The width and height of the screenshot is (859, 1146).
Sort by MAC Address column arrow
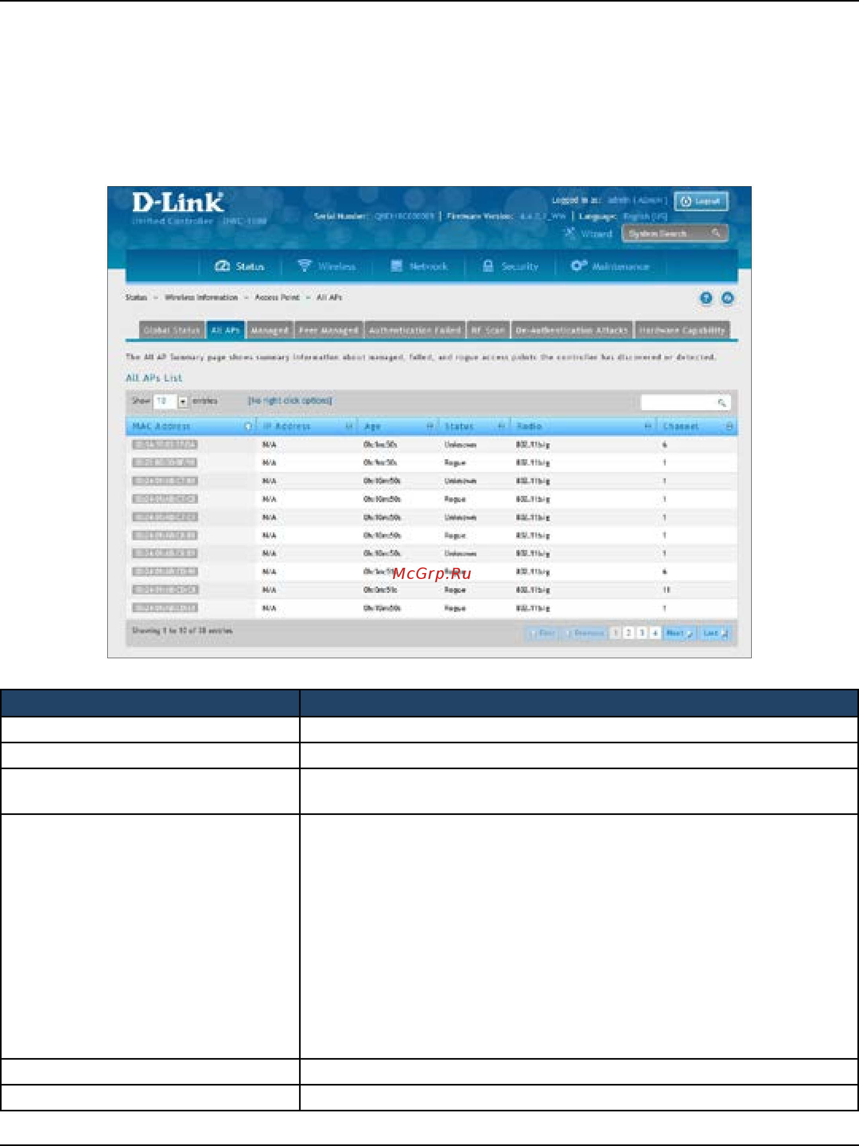(x=248, y=427)
